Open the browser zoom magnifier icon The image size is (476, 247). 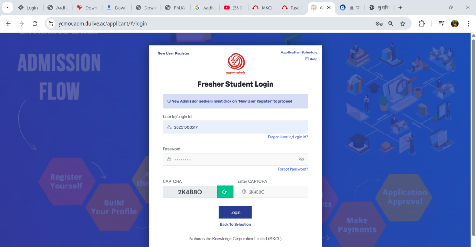pyautogui.click(x=390, y=23)
